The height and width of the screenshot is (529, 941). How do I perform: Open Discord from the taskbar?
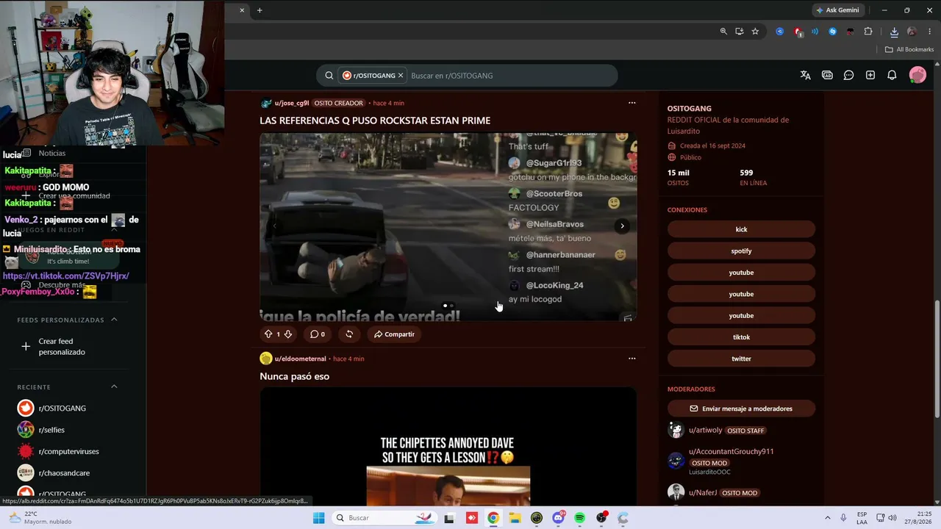pyautogui.click(x=558, y=518)
